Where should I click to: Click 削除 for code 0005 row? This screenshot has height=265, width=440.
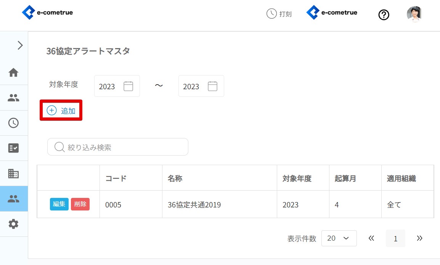[x=80, y=204]
